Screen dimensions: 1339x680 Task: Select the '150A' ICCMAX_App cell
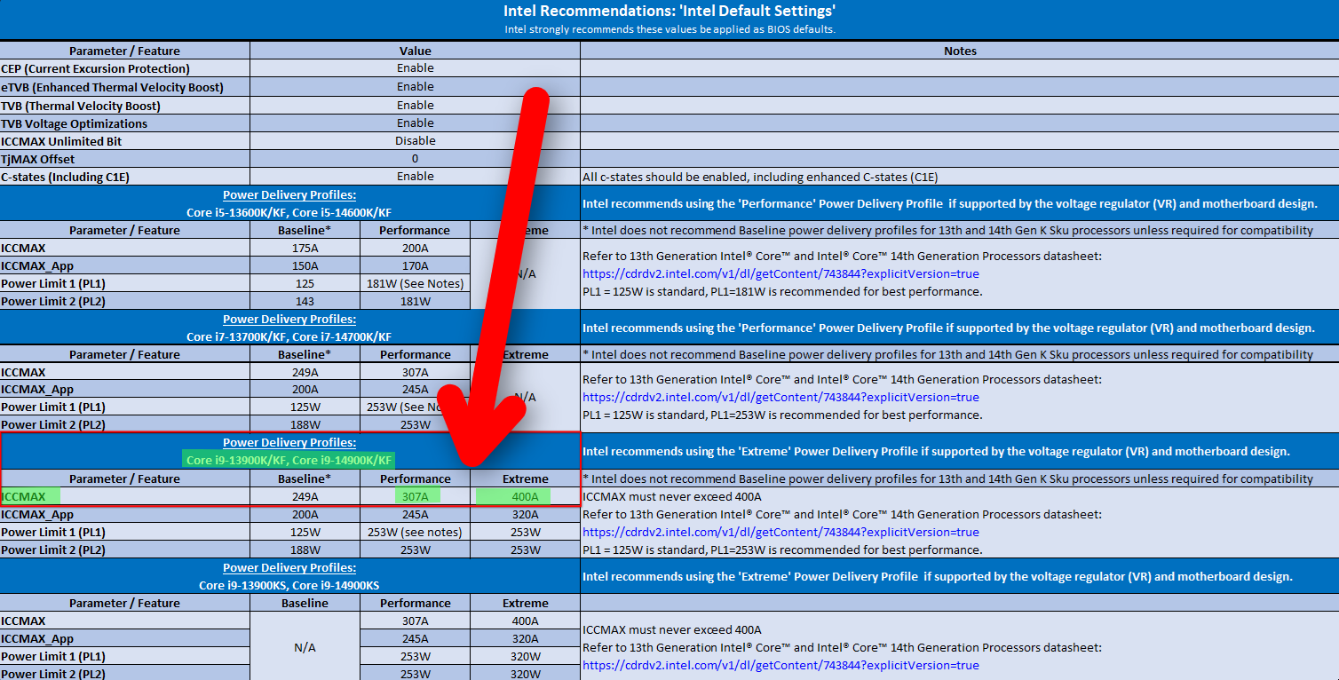(x=305, y=265)
